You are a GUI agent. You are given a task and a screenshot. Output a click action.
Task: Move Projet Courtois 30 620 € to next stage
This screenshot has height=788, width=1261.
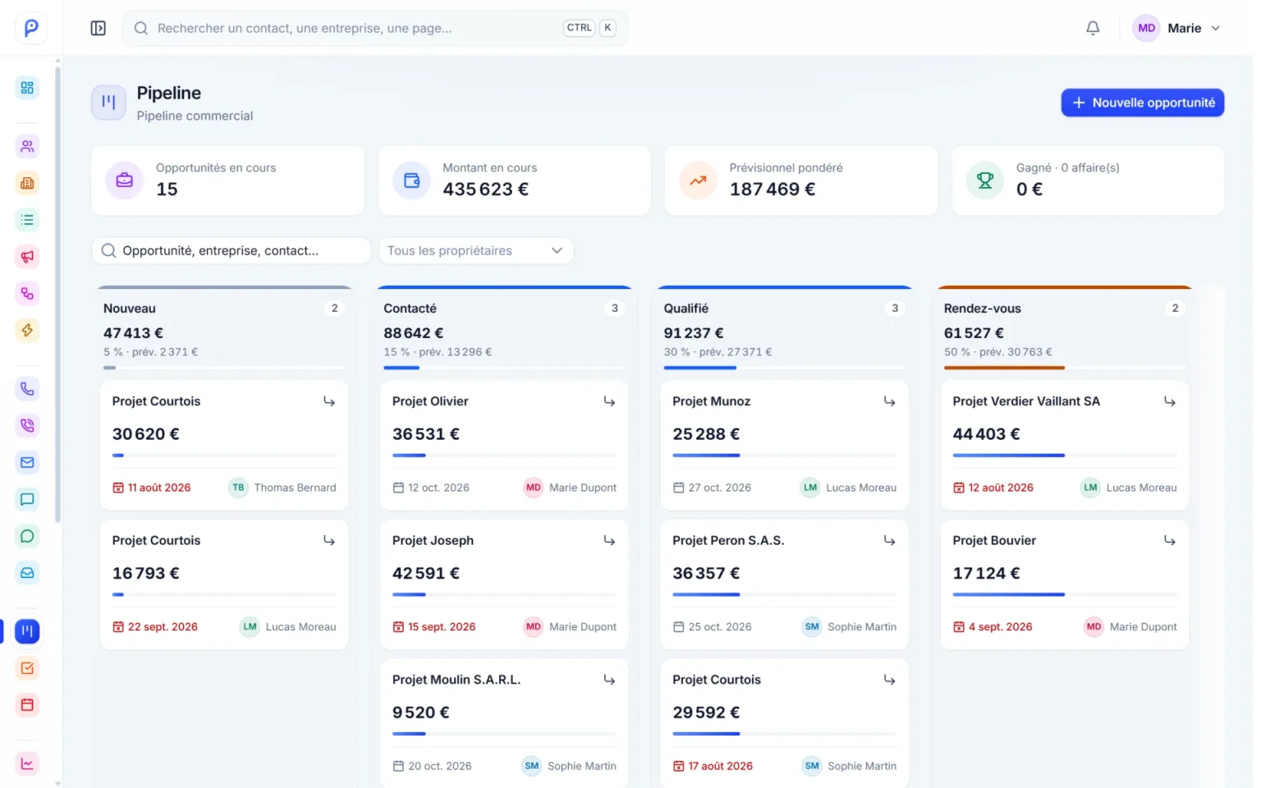(x=329, y=401)
